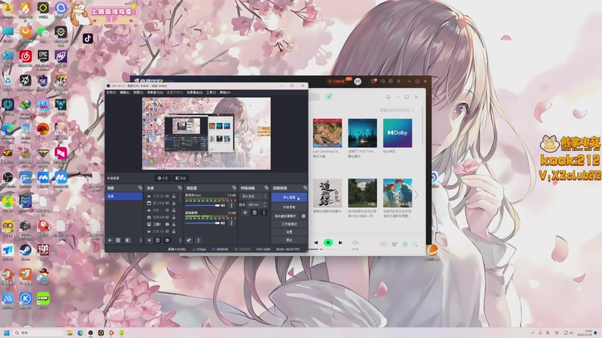Open source 属性 properties button below preview
The height and width of the screenshot is (338, 602).
tap(163, 178)
